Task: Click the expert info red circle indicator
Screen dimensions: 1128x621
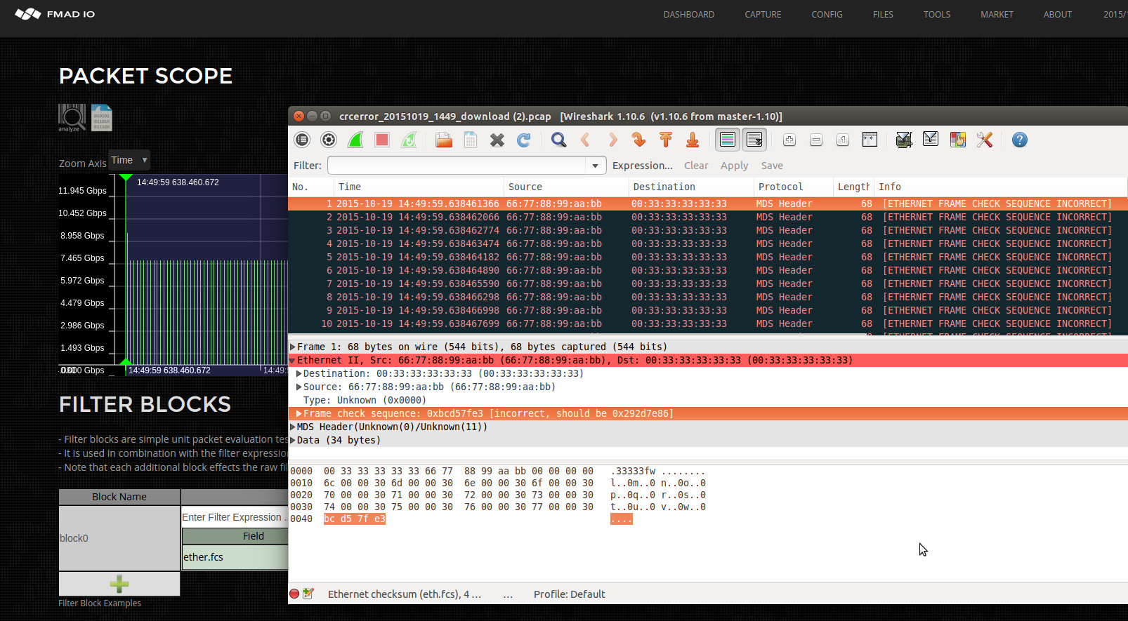Action: coord(294,594)
